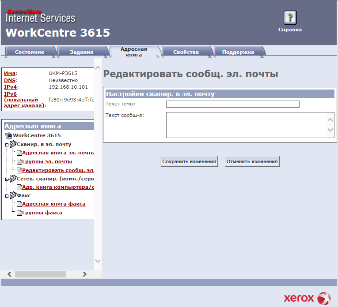
Task: Click the Редактировать сообщ. эл. почты page title
Action: (x=190, y=74)
